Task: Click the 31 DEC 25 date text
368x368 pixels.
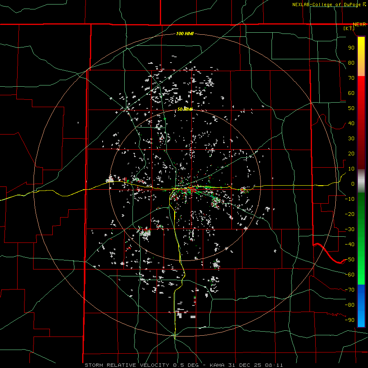Action: coord(245,365)
